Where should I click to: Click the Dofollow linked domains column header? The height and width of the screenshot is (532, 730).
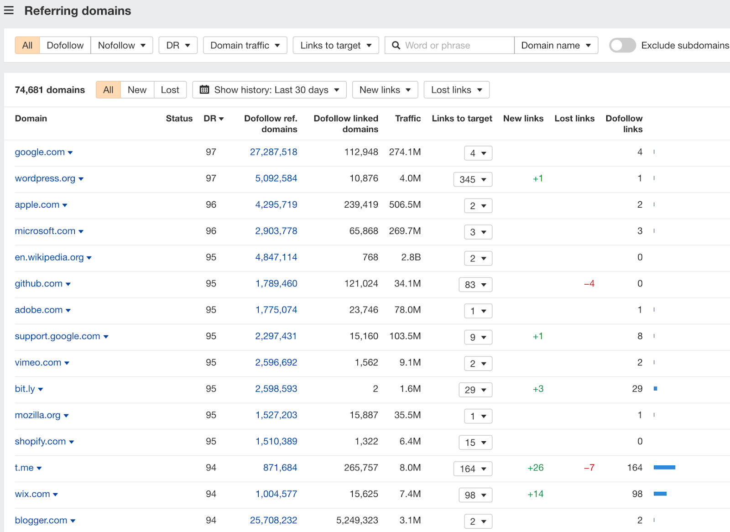(x=346, y=124)
